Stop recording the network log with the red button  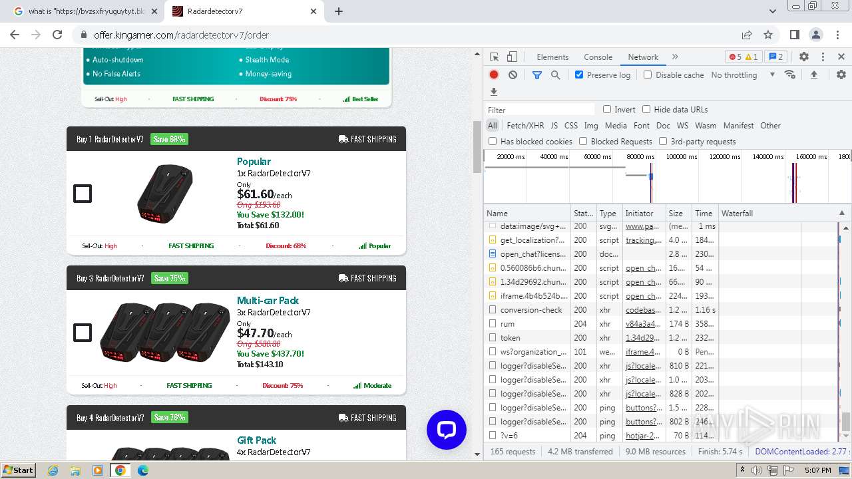tap(494, 75)
